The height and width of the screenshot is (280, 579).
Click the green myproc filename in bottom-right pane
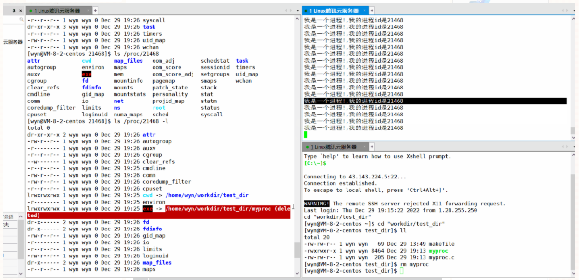(x=438, y=251)
